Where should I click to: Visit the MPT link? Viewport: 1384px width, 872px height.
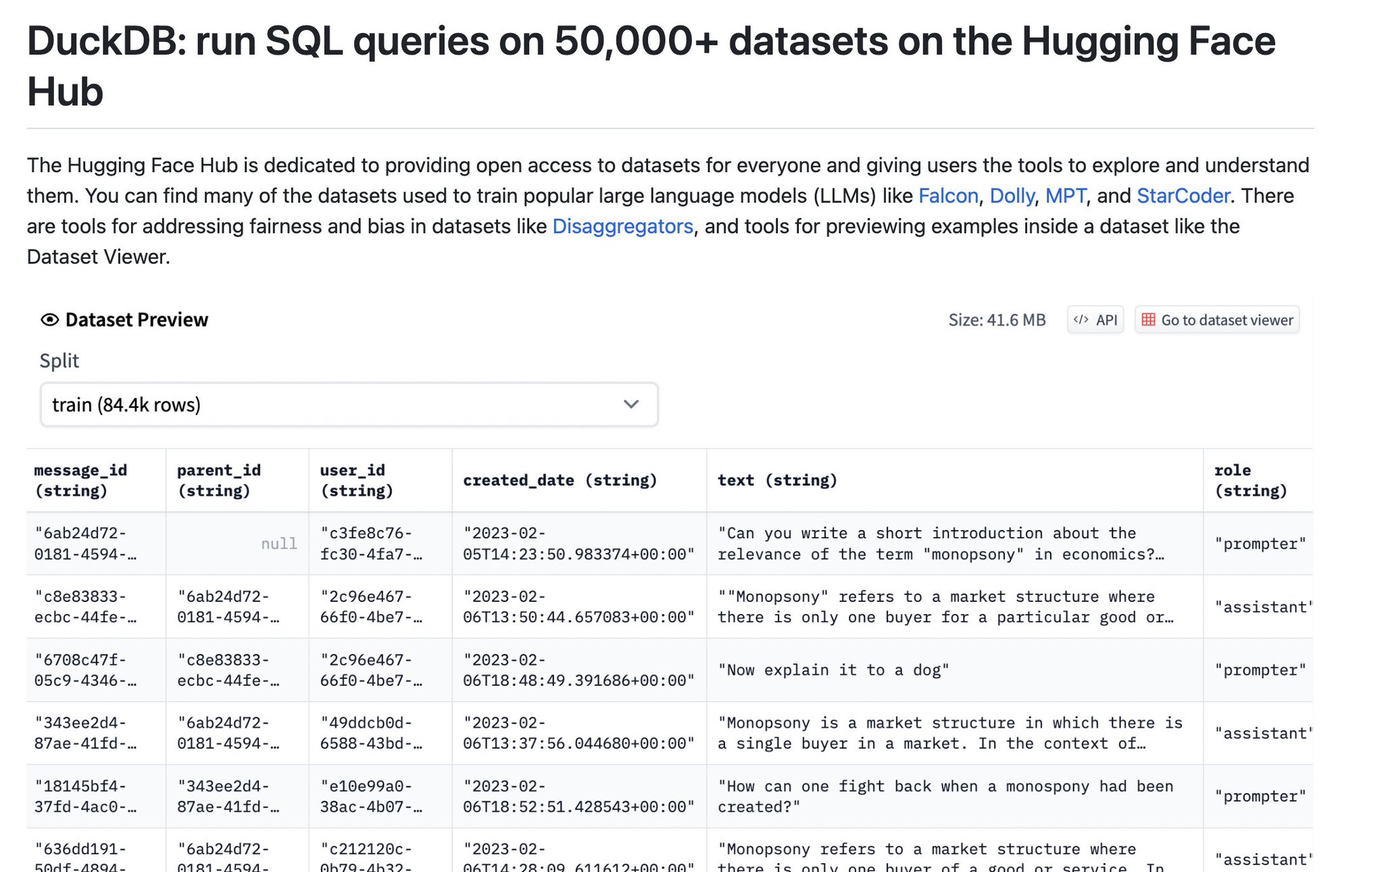1066,196
